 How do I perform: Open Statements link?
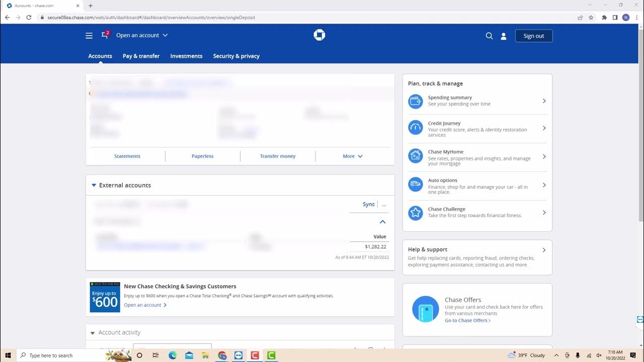(x=127, y=156)
